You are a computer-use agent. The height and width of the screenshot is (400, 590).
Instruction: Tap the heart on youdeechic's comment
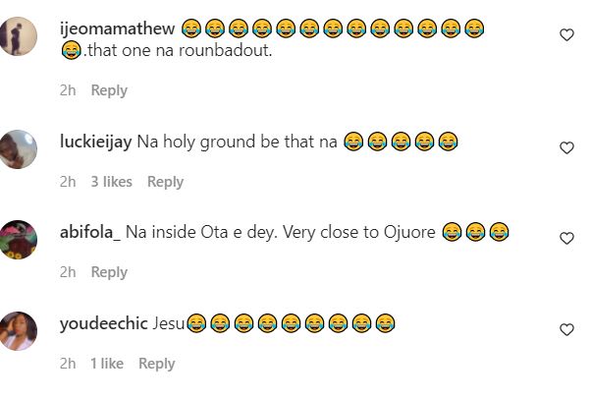(566, 330)
